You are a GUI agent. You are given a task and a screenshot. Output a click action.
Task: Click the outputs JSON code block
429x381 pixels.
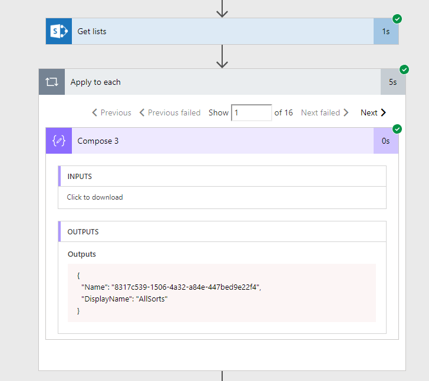222,293
